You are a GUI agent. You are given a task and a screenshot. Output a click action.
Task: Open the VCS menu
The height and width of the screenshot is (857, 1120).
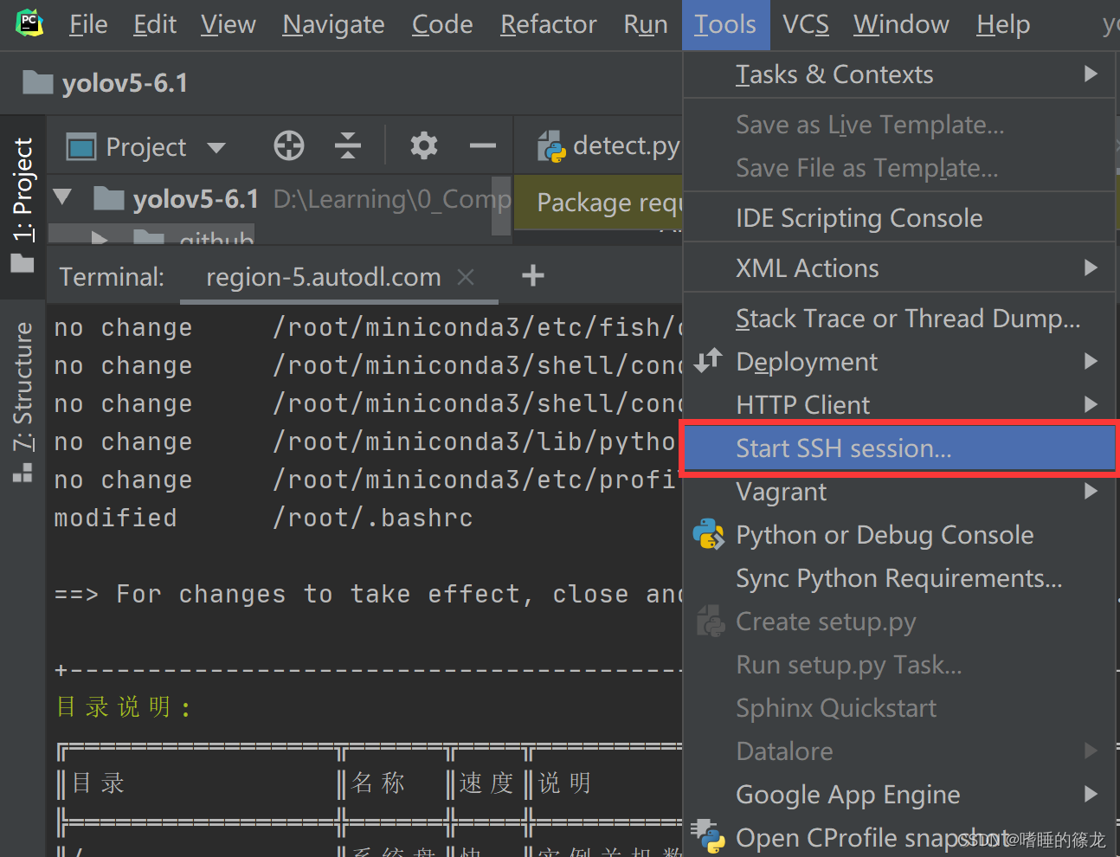click(x=806, y=24)
